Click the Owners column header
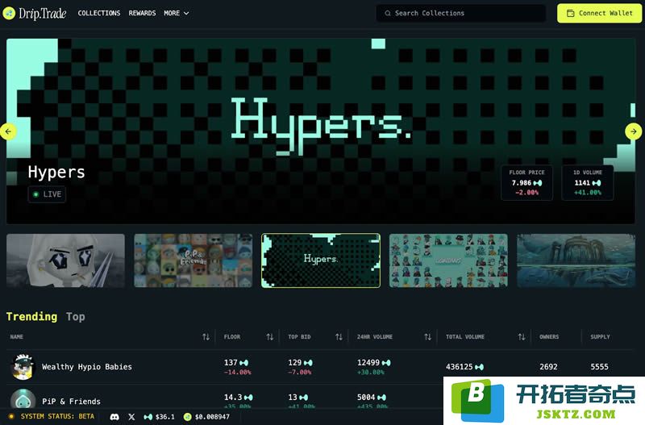 (549, 337)
